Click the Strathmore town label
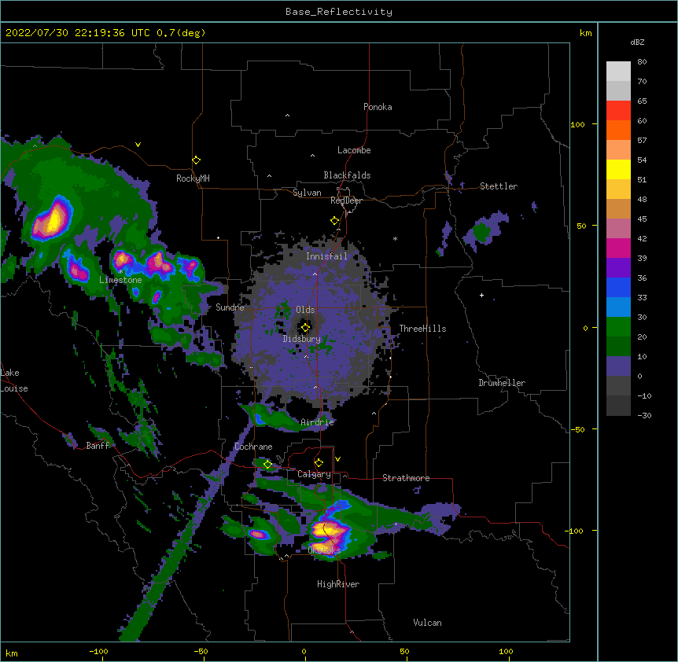The height and width of the screenshot is (662, 678). tap(406, 478)
